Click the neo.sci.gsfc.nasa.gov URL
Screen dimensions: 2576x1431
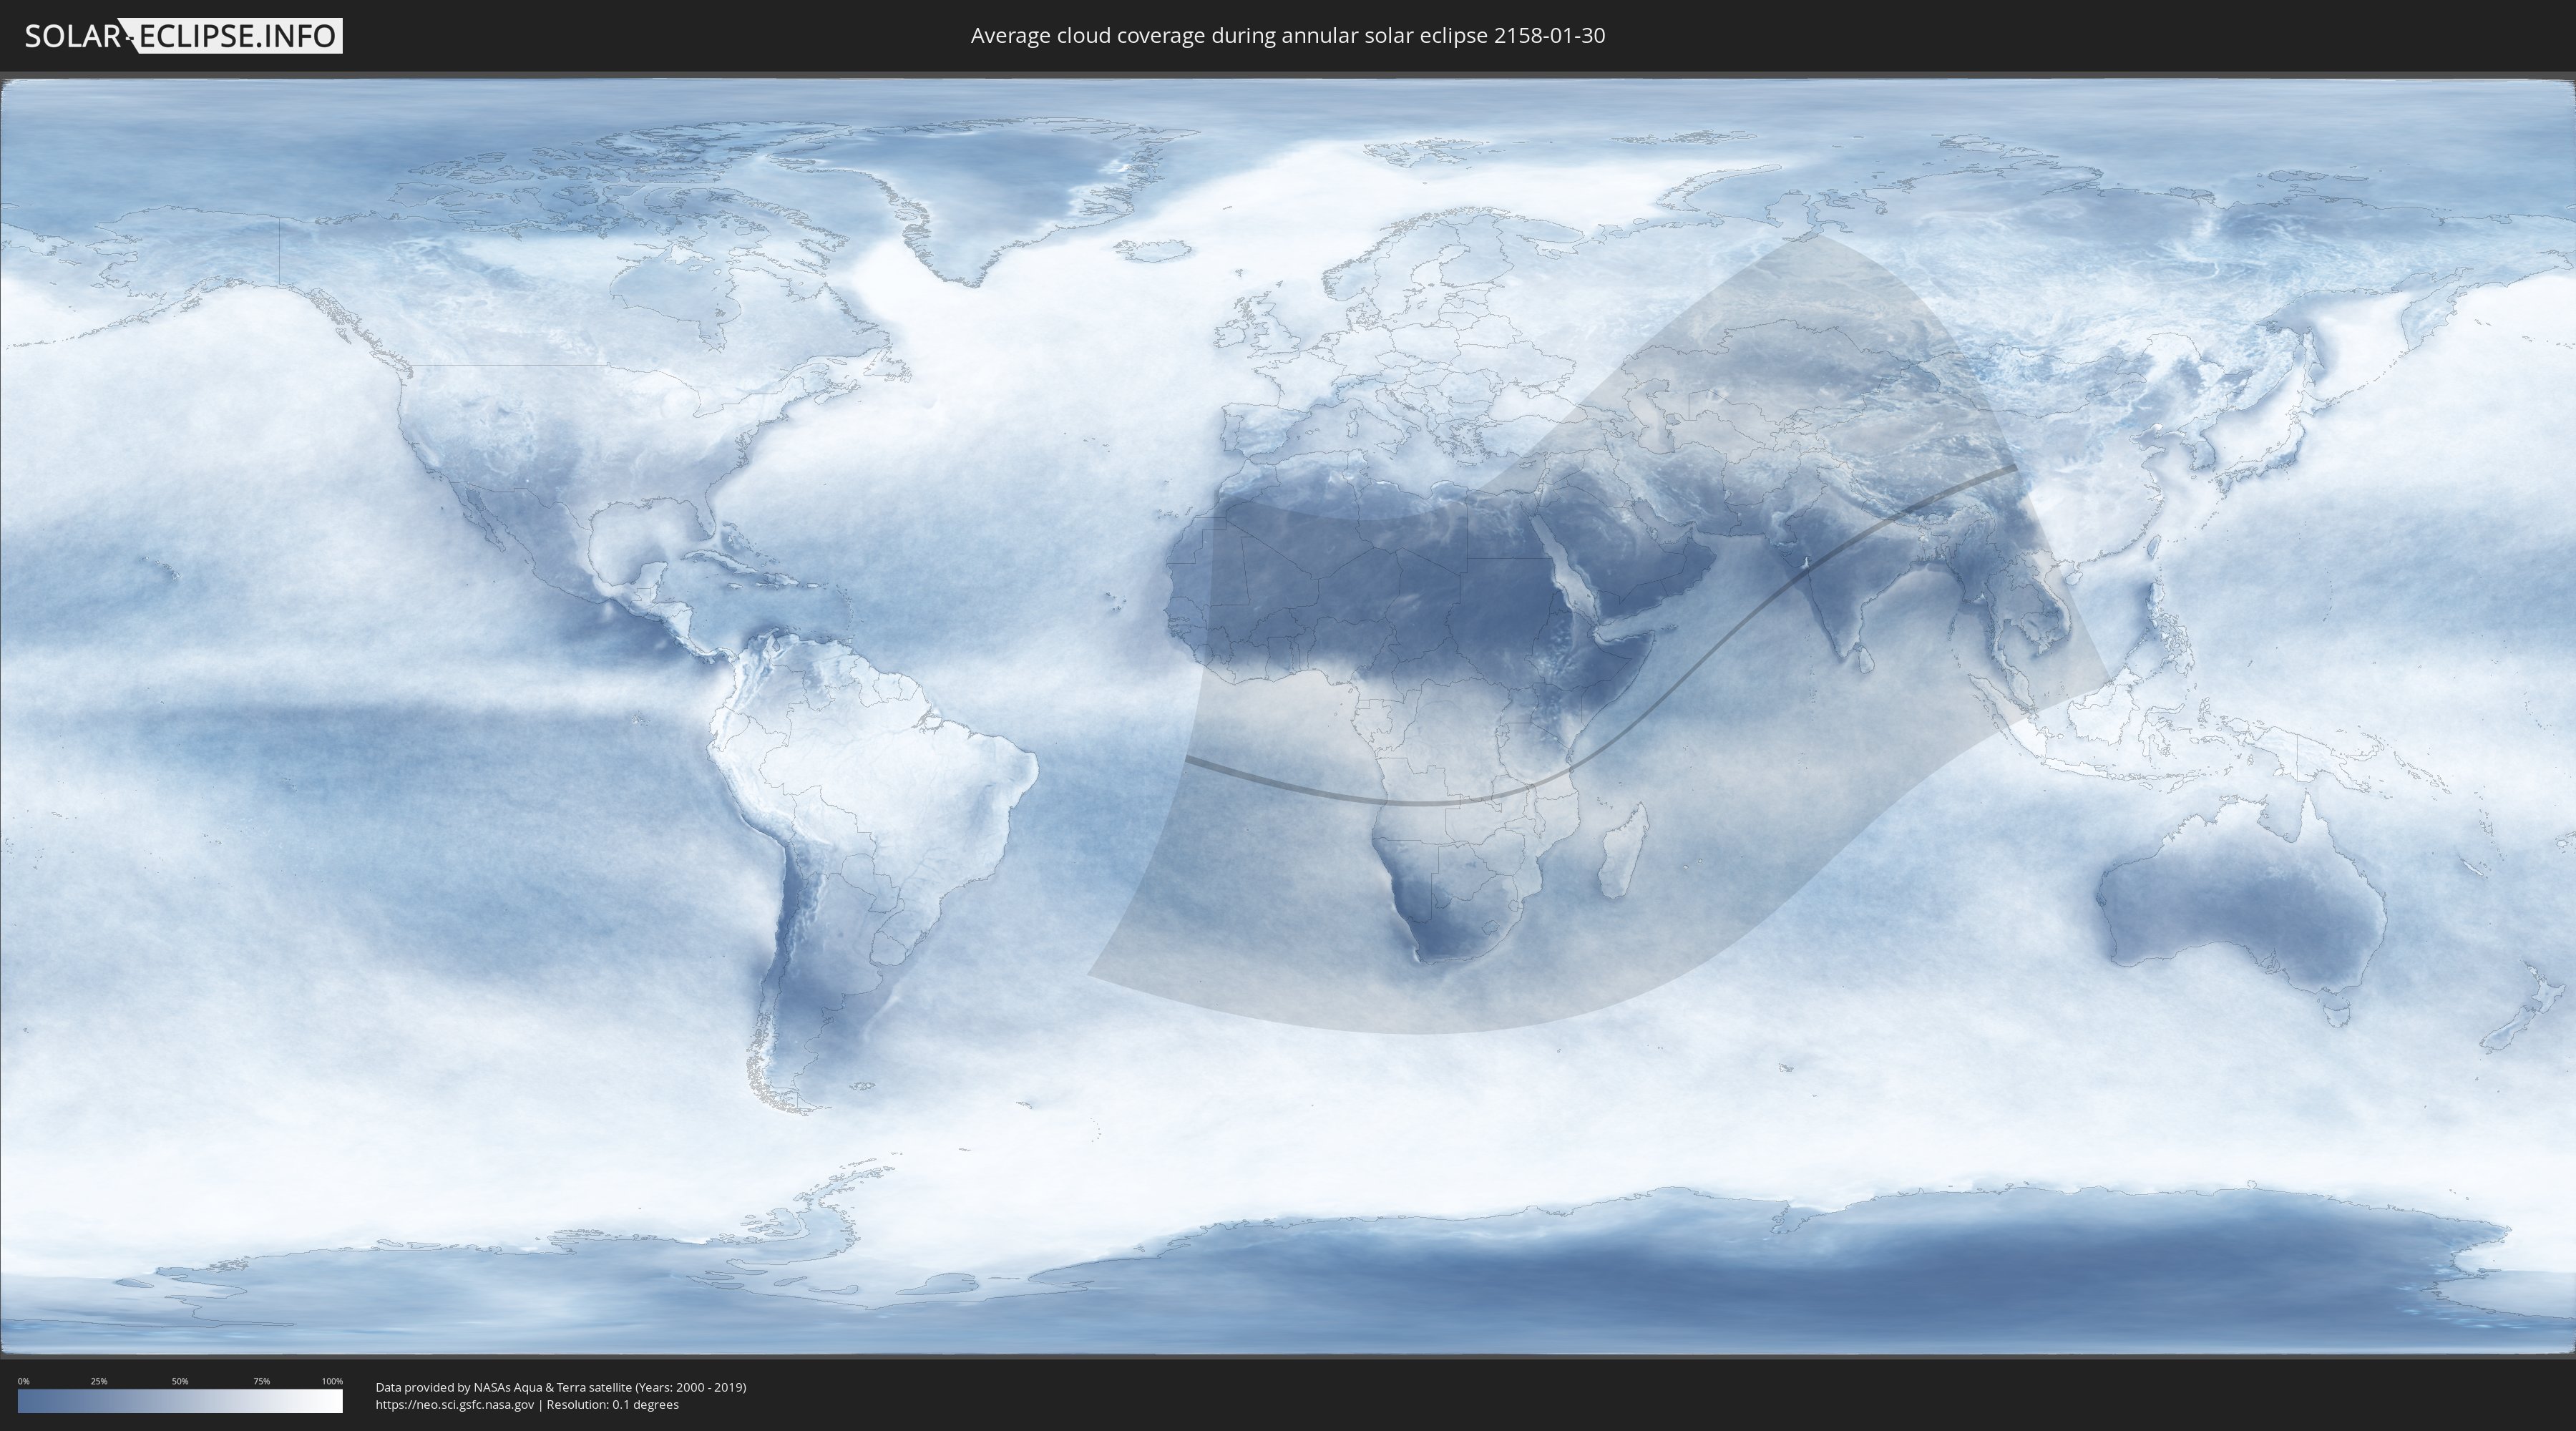pos(454,1405)
